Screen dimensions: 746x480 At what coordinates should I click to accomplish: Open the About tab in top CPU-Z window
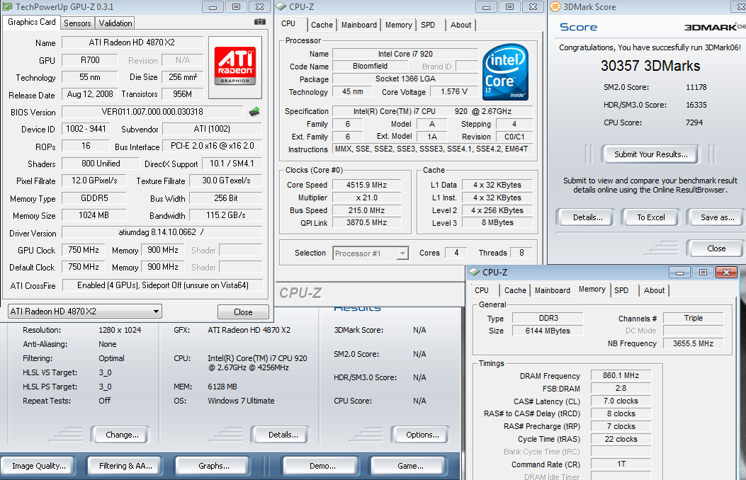tap(460, 25)
